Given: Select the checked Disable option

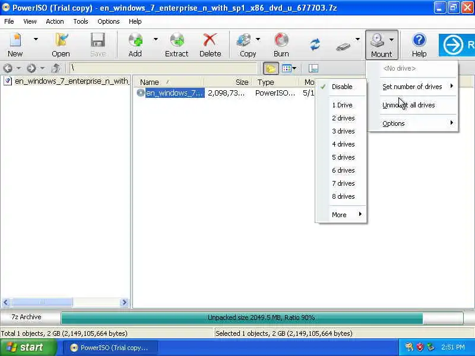Looking at the screenshot, I should pos(341,87).
